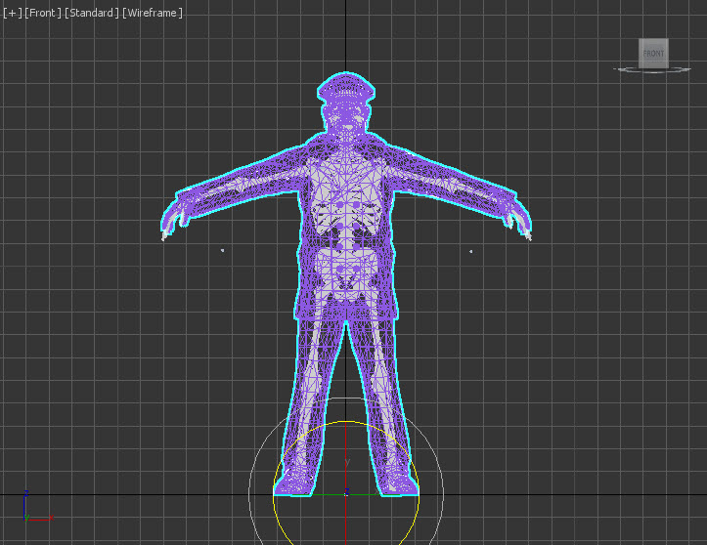Open the [+] viewport general menu
This screenshot has width=707, height=545.
click(12, 13)
